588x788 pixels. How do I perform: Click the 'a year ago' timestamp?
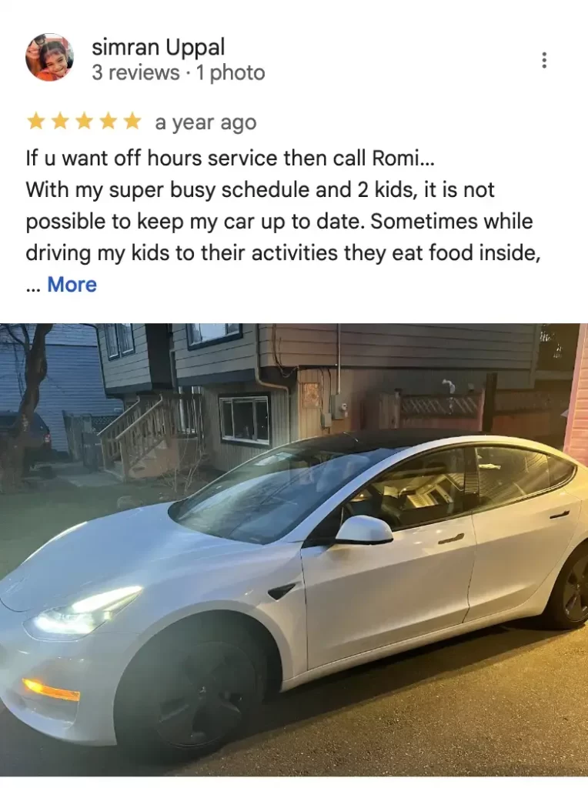(206, 122)
